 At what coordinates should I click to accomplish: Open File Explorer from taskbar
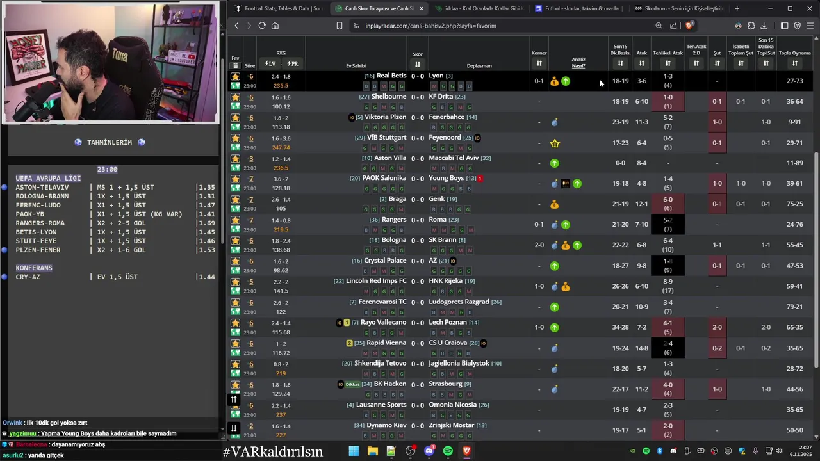[372, 451]
